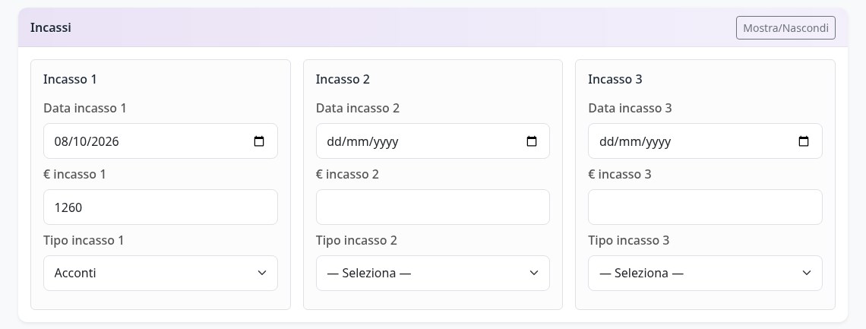Open calendar picker for Data incasso 3
Viewport: 866px width, 329px height.
[x=804, y=141]
